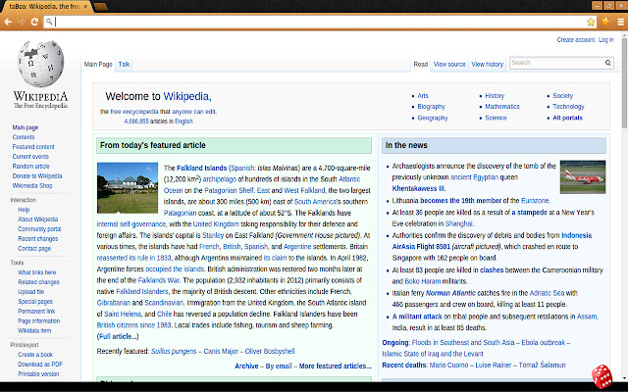
Task: Open Wikidata item link
Action: pyautogui.click(x=34, y=331)
